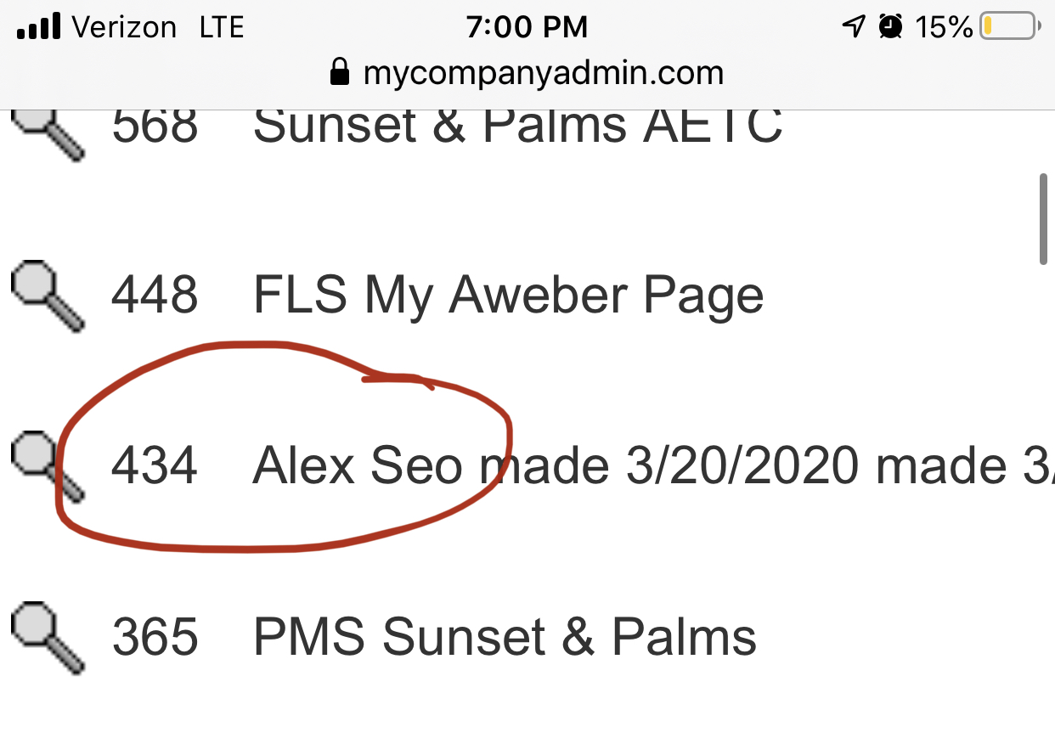Select Alex Seo made 3/20/2020 entry
The image size is (1055, 755).
click(x=646, y=466)
